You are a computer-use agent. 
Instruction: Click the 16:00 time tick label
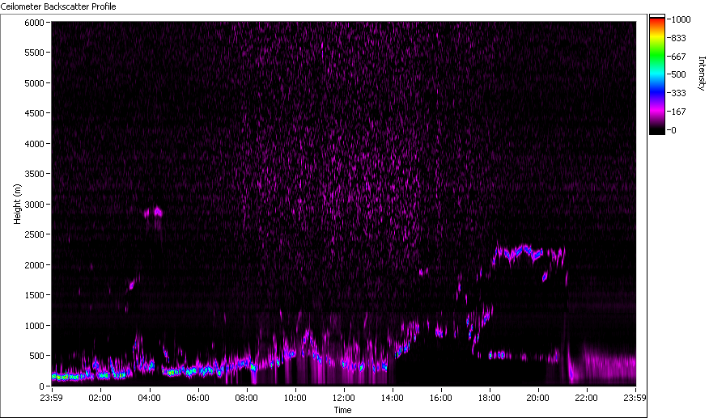pyautogui.click(x=440, y=398)
